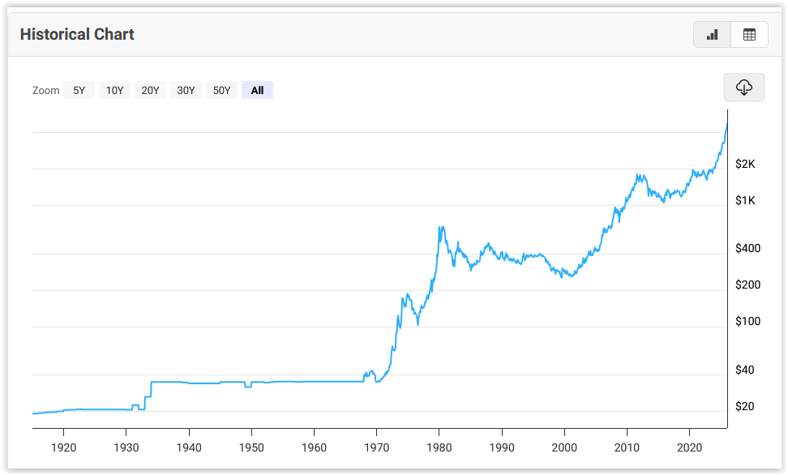The image size is (788, 475).
Task: Click the Zoom label text
Action: 45,91
